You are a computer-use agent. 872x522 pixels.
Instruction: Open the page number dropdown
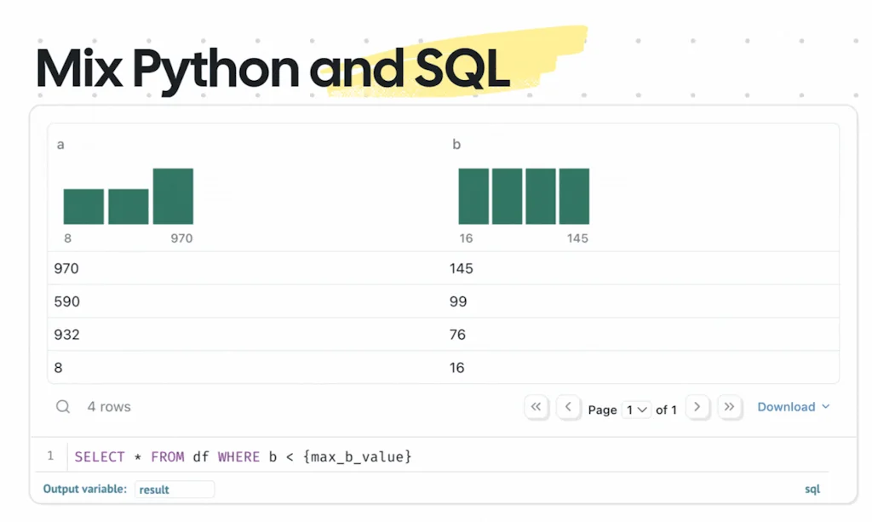pos(637,410)
